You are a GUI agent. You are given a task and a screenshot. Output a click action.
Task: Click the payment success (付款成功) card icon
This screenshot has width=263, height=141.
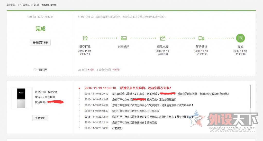coord(124,38)
